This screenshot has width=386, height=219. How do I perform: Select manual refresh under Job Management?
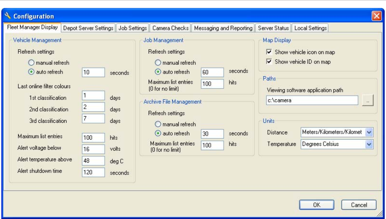point(158,63)
